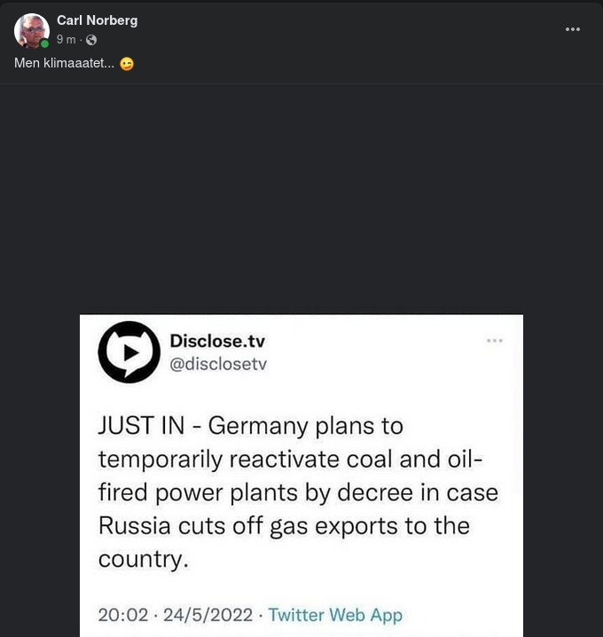This screenshot has width=603, height=637.
Task: Click the @disclosetv handle
Action: 218,364
